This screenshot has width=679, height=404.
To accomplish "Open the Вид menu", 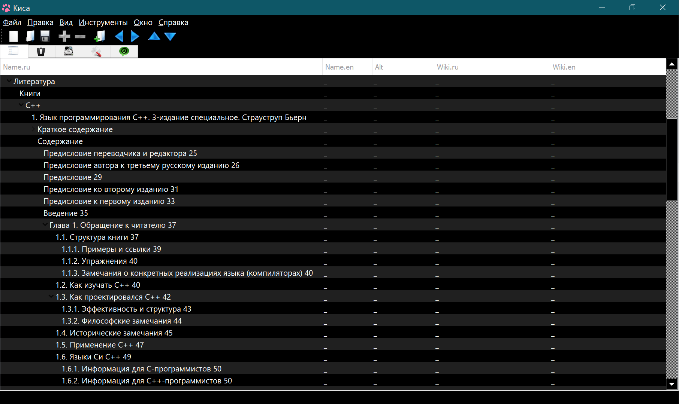I will click(x=66, y=22).
